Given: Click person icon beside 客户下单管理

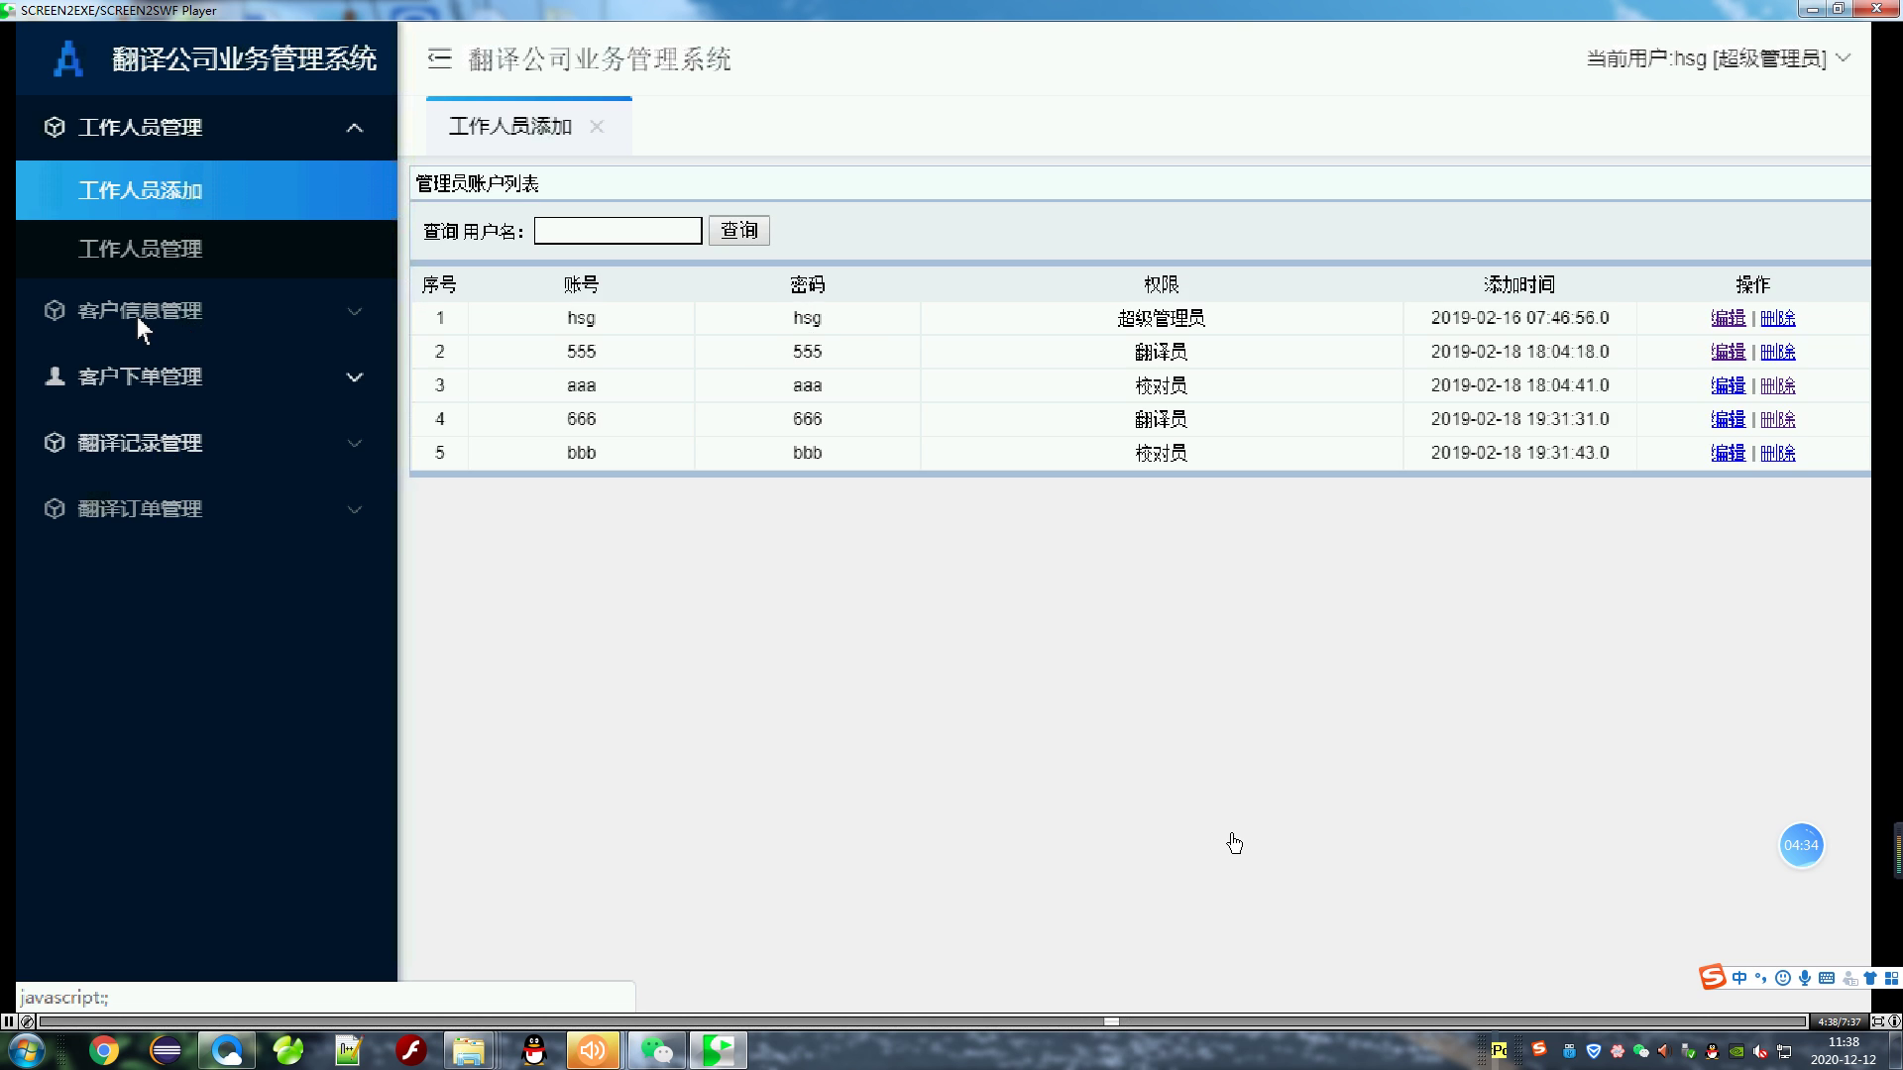Looking at the screenshot, I should [x=55, y=376].
